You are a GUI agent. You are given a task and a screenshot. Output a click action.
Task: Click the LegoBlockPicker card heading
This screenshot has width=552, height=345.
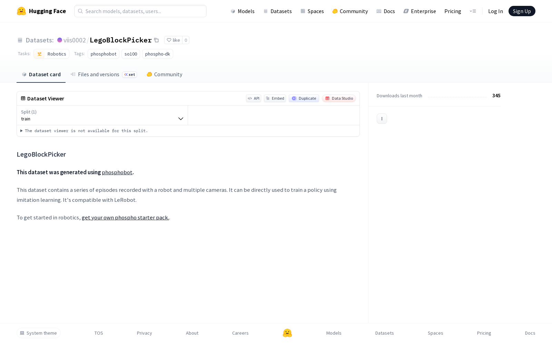(x=41, y=154)
